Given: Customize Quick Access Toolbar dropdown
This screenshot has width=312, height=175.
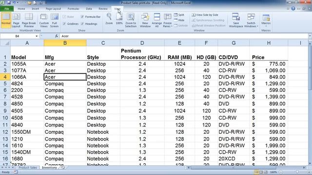Looking at the screenshot, I should click(x=46, y=3).
